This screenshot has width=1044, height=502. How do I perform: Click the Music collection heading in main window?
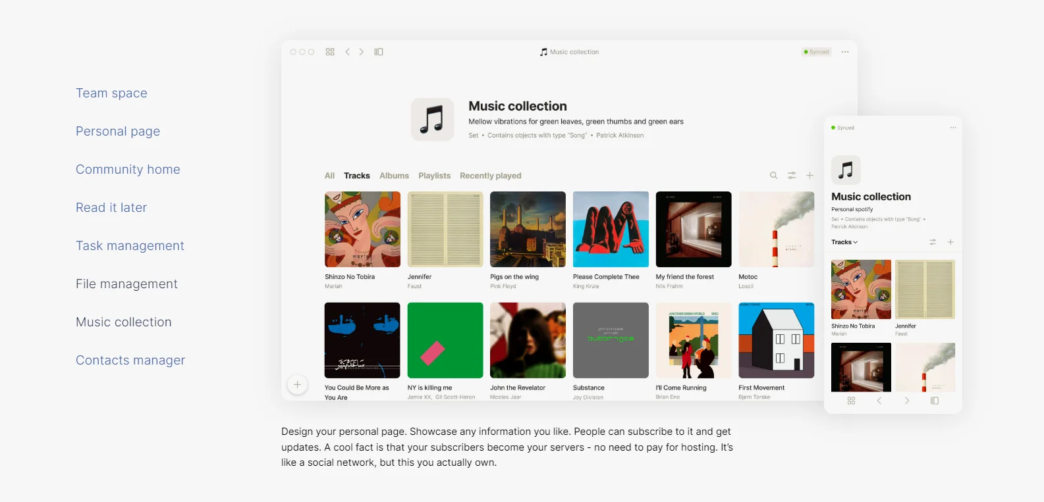point(518,106)
